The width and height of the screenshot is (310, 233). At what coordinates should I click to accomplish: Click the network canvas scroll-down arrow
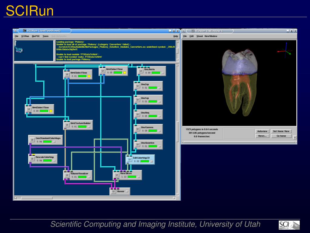[177, 194]
